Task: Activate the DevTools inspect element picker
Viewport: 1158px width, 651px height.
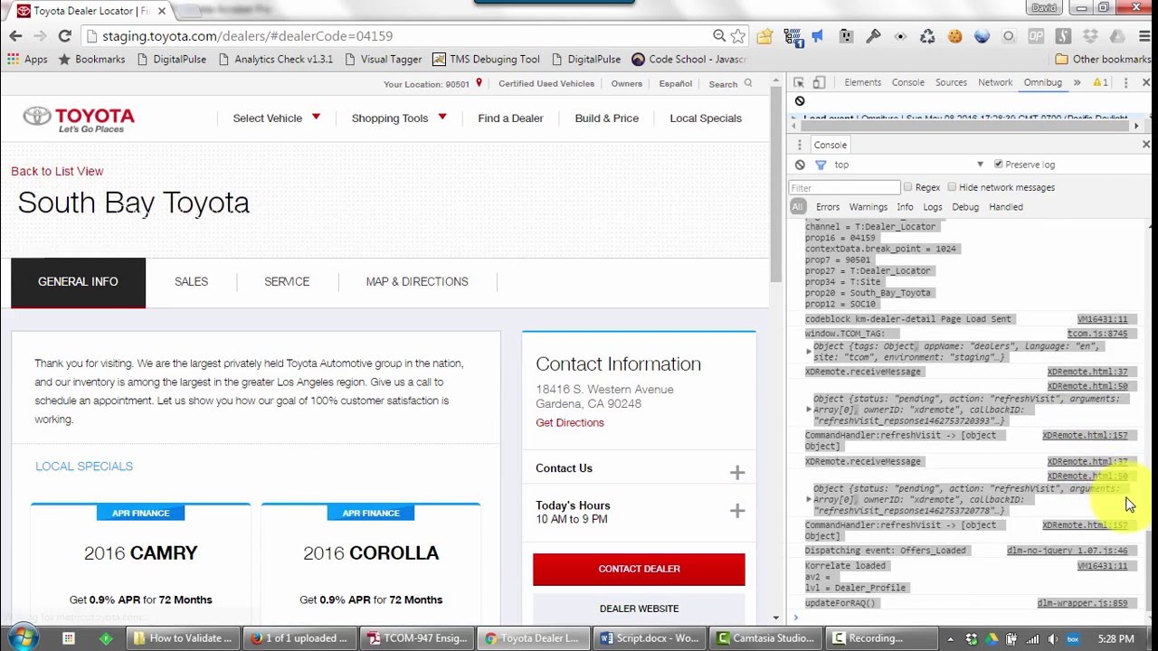Action: point(799,82)
